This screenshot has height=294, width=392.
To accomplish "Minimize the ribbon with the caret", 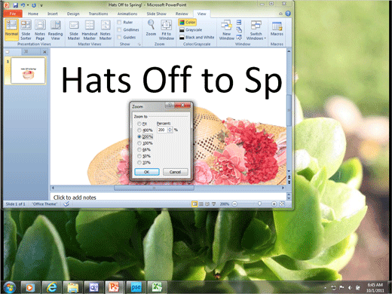I will tap(281, 14).
